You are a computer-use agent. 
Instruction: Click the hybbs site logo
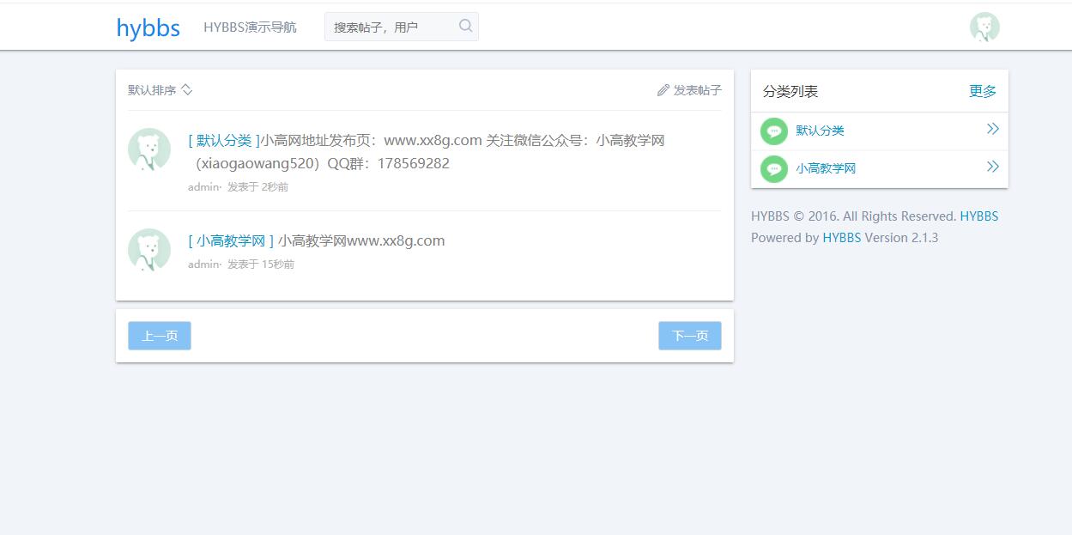tap(148, 28)
